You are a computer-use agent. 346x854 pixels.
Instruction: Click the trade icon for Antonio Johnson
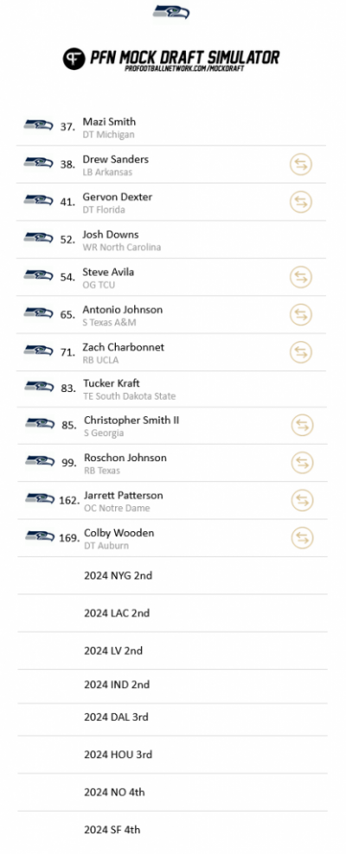pos(301,315)
